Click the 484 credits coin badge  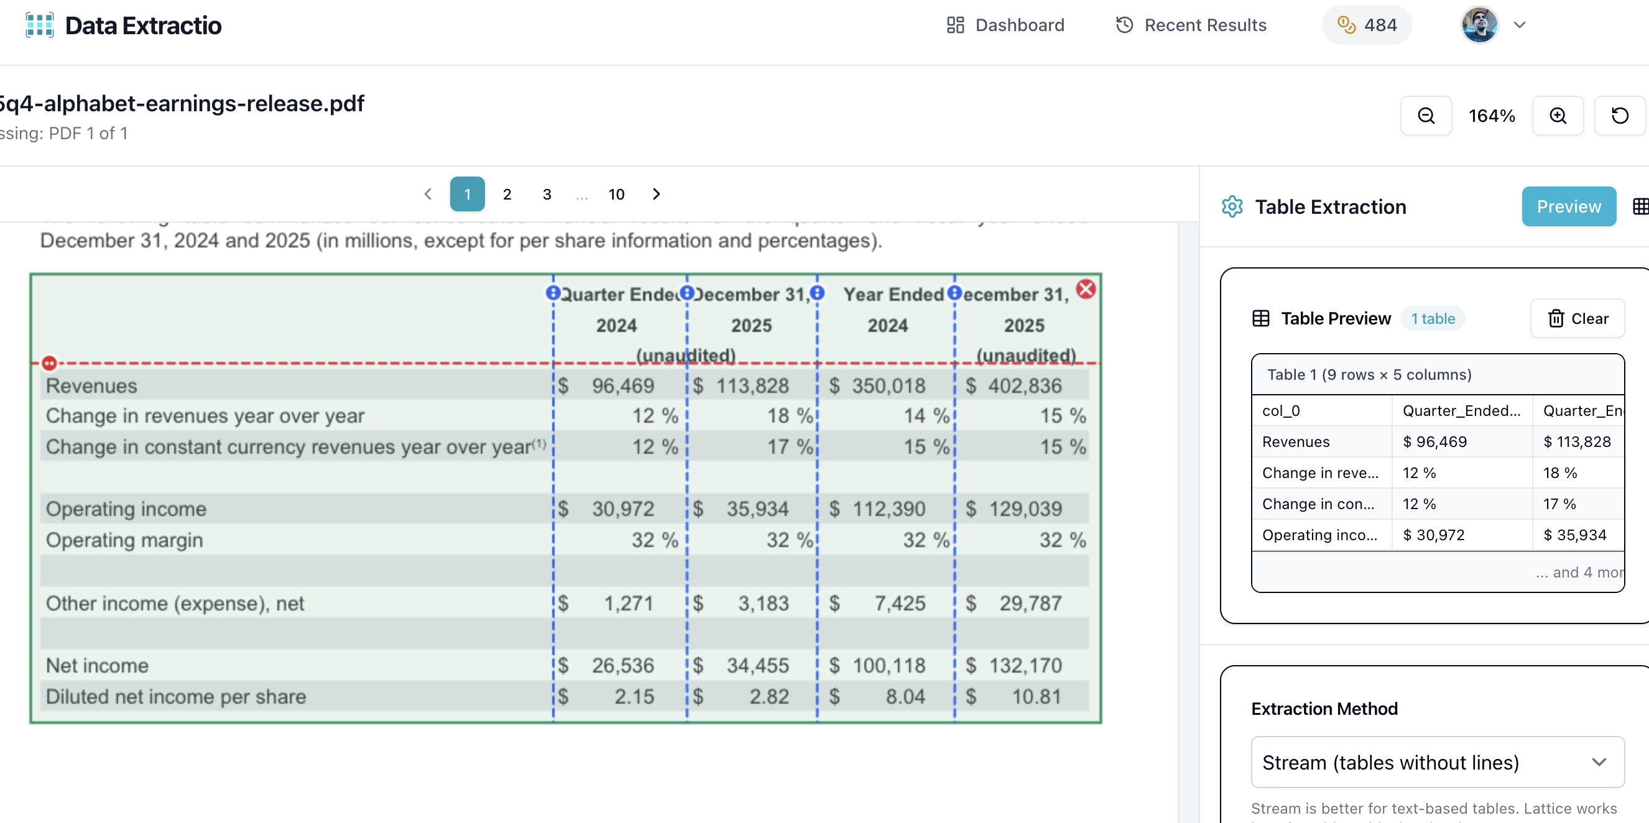click(1367, 25)
